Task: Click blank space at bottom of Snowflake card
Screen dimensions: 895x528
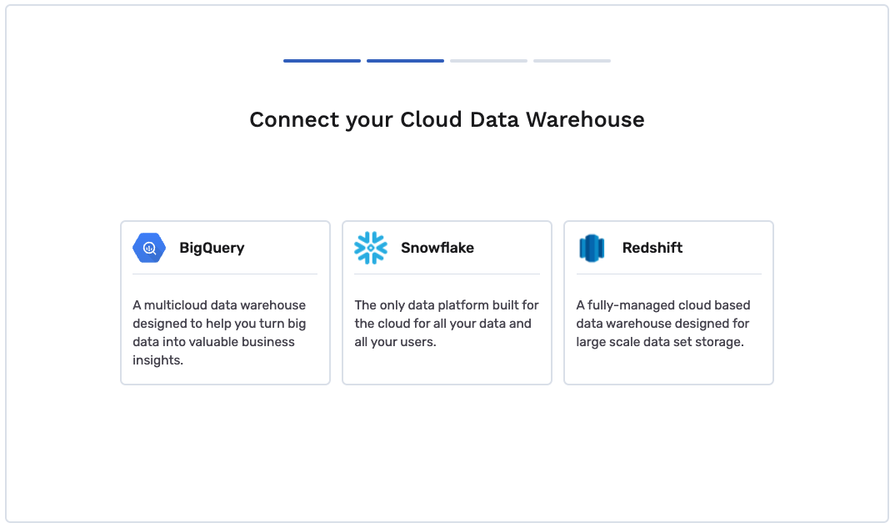Action: pyautogui.click(x=447, y=367)
